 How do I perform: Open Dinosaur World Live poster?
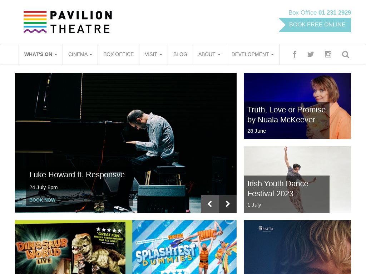[x=73, y=247]
